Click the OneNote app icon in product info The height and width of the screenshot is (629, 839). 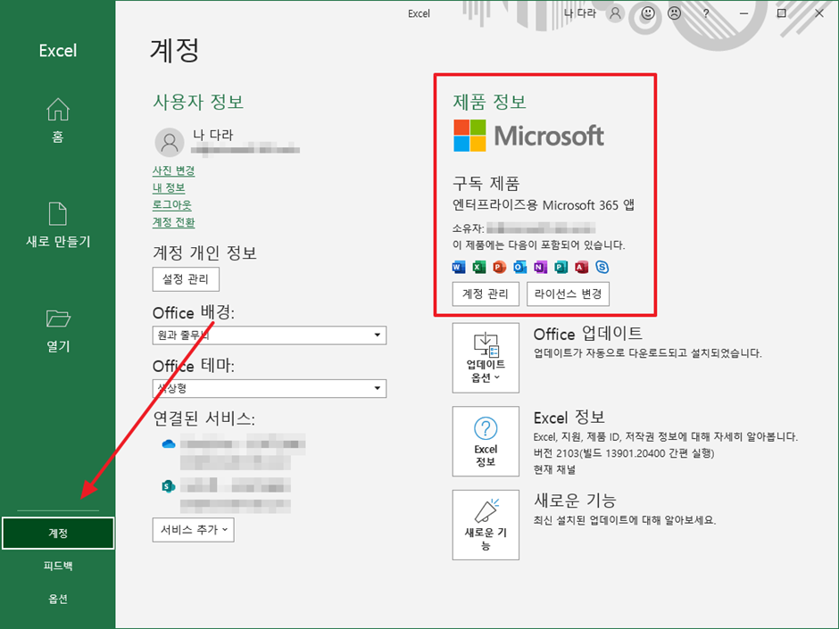[x=540, y=267]
